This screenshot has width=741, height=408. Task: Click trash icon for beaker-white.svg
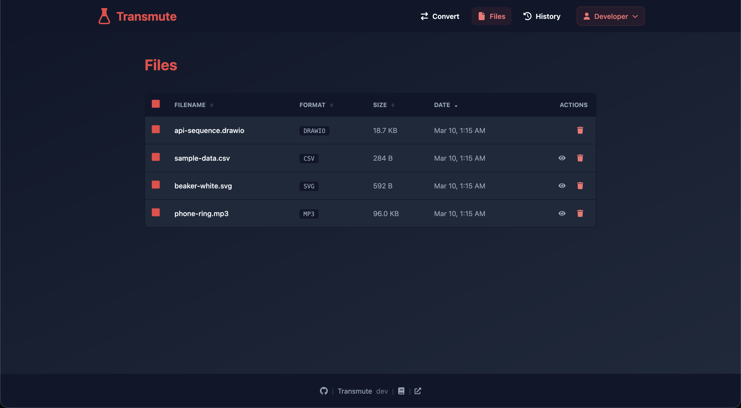(580, 186)
